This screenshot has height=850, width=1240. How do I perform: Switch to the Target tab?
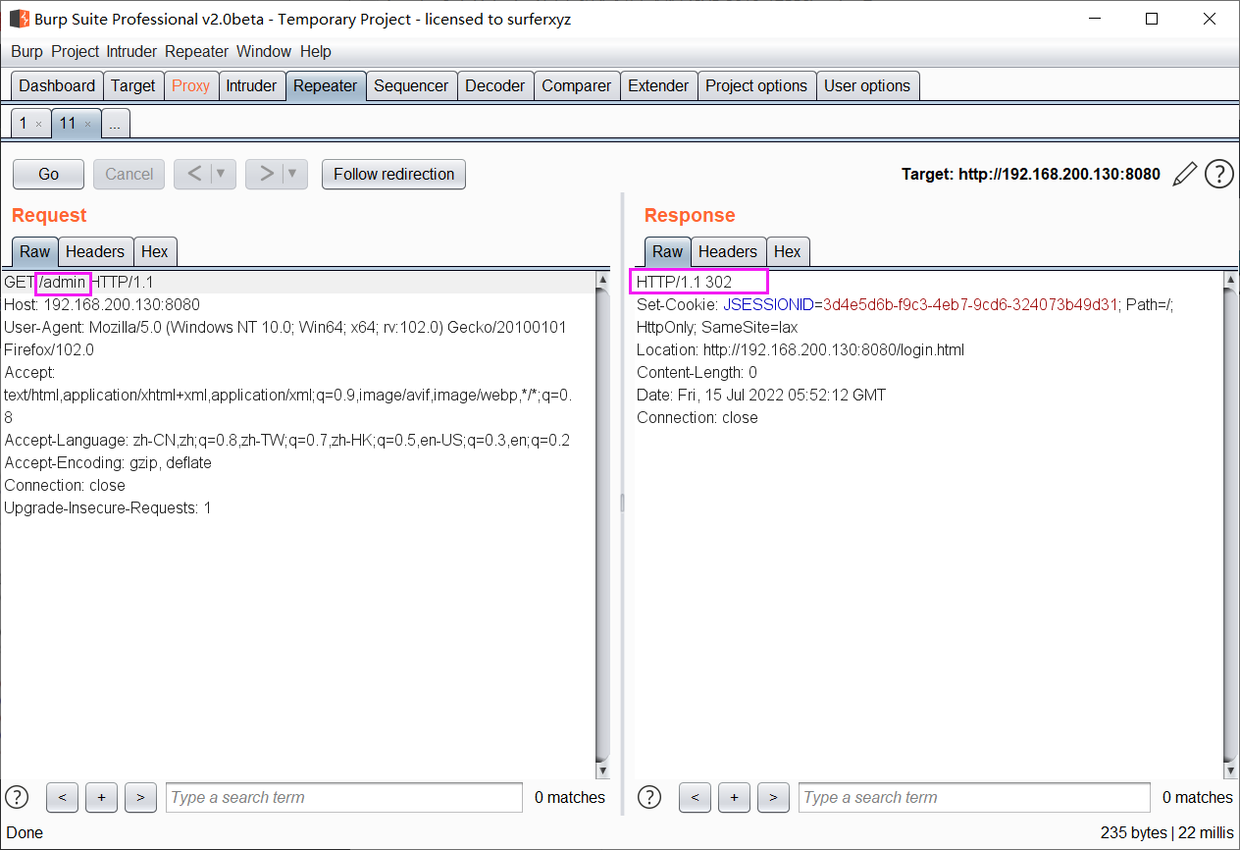click(x=133, y=85)
